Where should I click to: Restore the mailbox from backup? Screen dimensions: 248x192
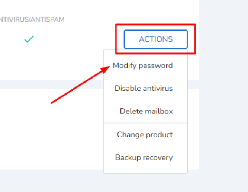pos(144,158)
